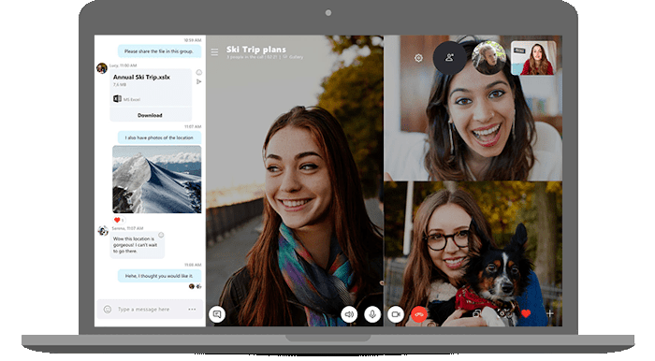React to the Annual Ski Trip file message

(199, 72)
